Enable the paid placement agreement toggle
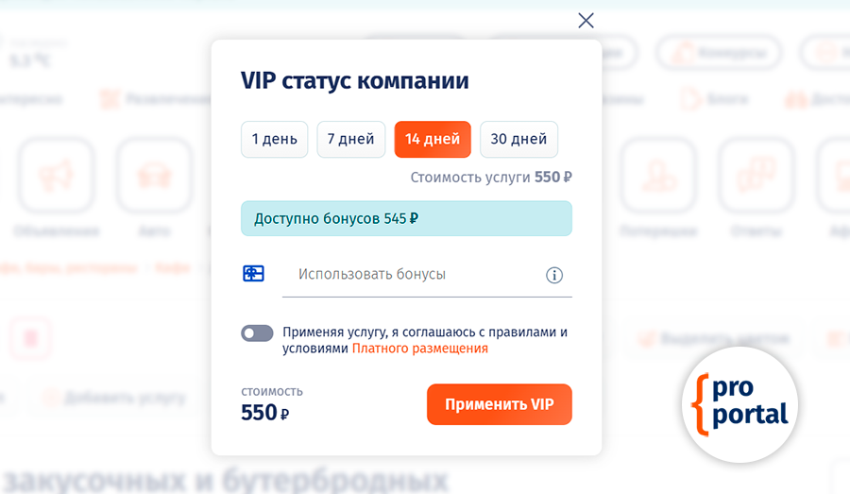850x494 pixels. pyautogui.click(x=257, y=332)
